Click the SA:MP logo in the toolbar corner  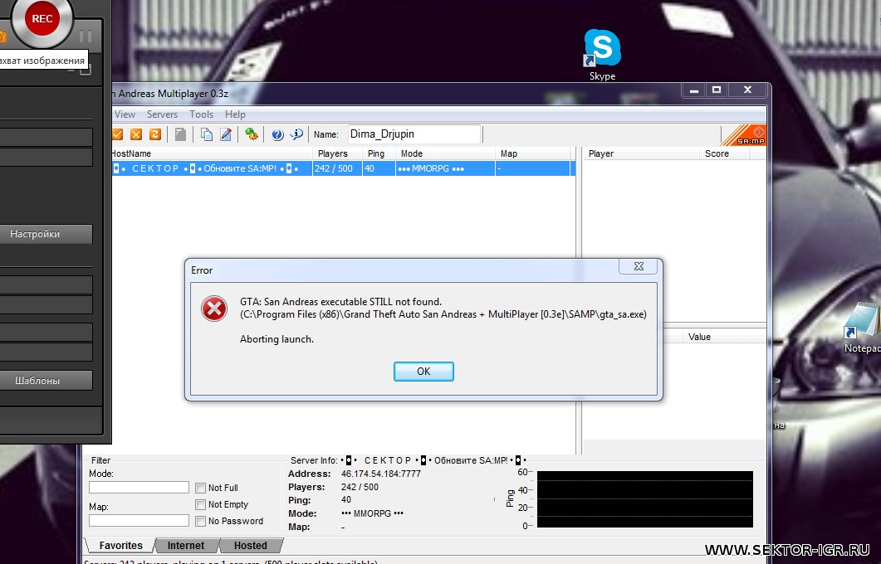(743, 135)
